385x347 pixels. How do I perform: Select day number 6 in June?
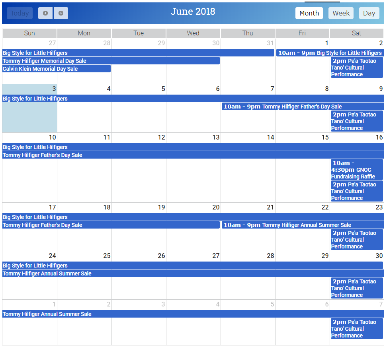pyautogui.click(x=217, y=89)
